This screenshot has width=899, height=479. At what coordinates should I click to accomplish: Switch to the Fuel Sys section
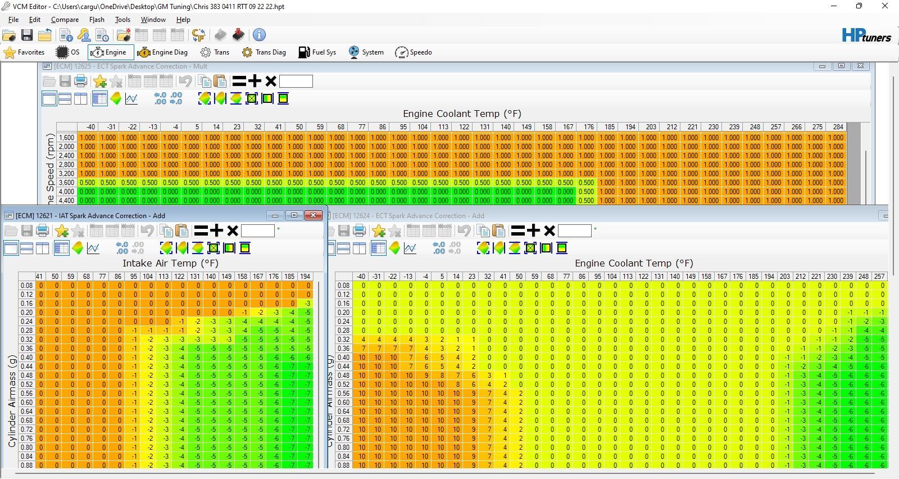(317, 52)
